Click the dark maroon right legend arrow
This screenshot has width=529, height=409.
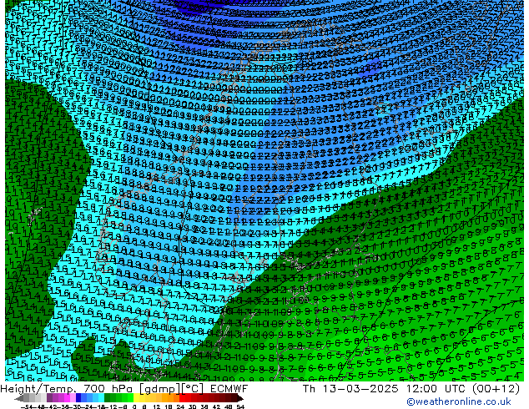pyautogui.click(x=240, y=397)
